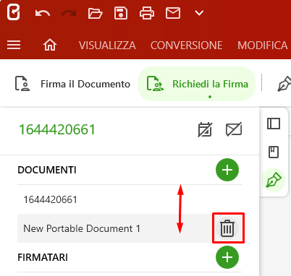Add a signer with FIRMATARI plus button

coord(227,257)
